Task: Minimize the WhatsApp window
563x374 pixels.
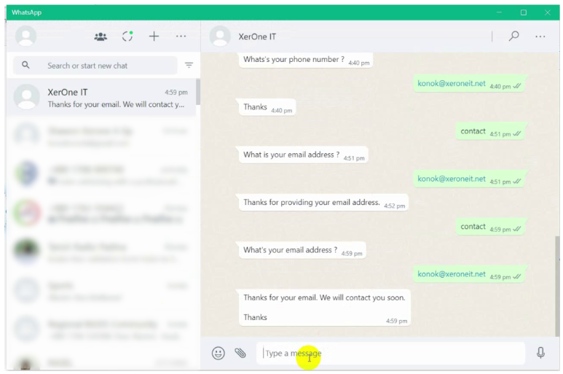Action: 499,12
